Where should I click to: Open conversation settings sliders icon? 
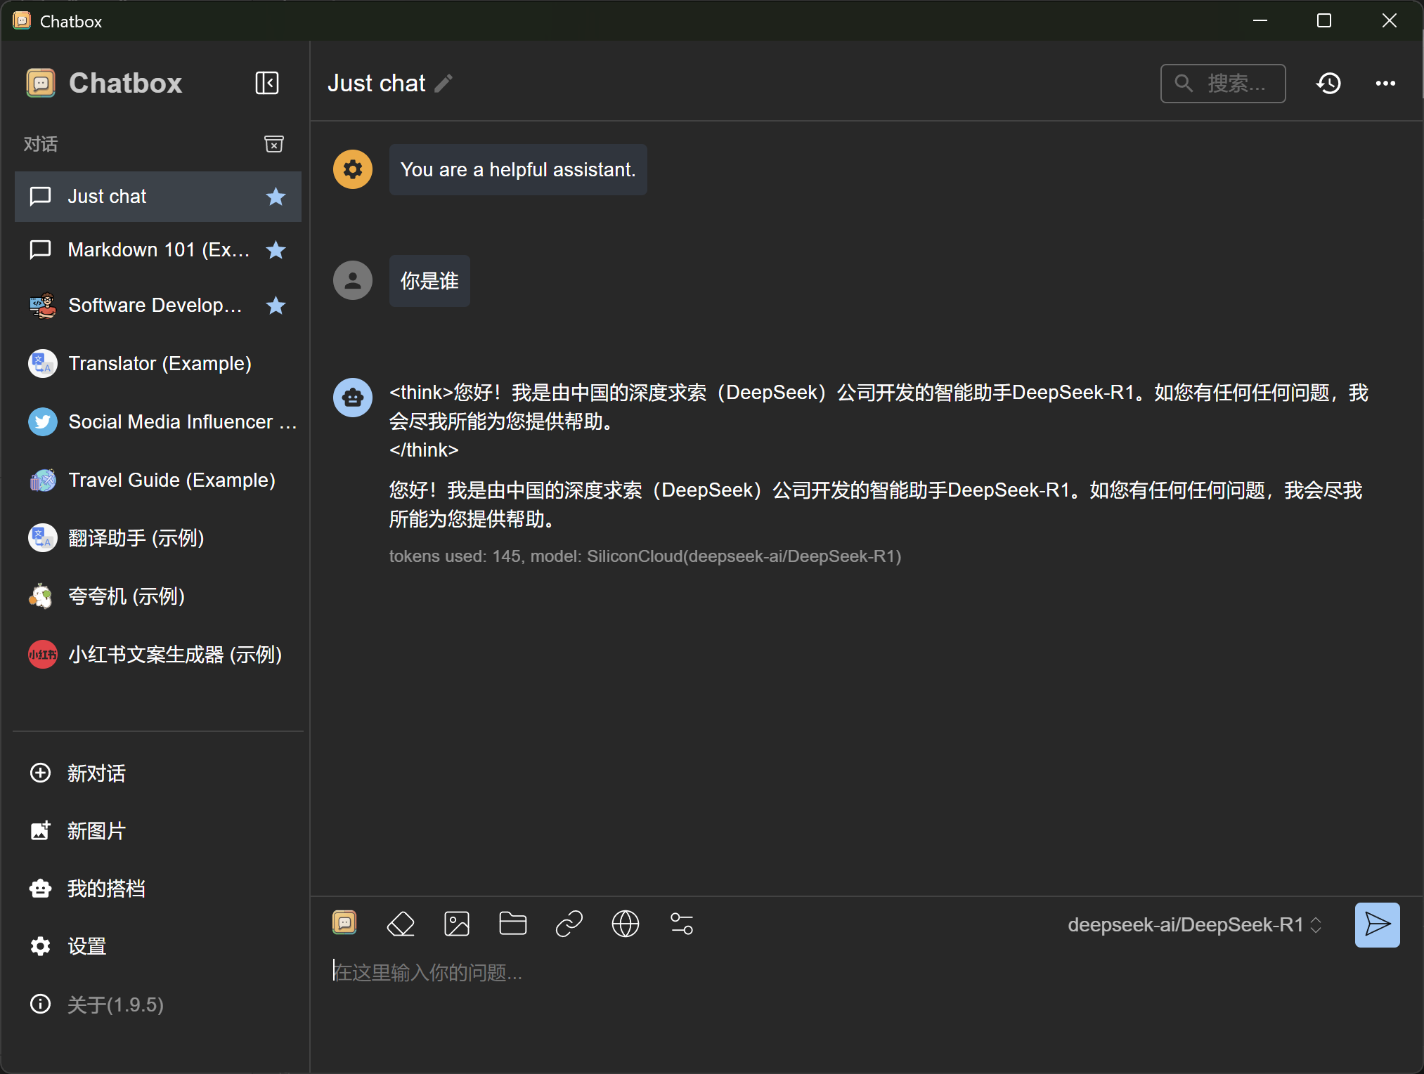coord(682,924)
